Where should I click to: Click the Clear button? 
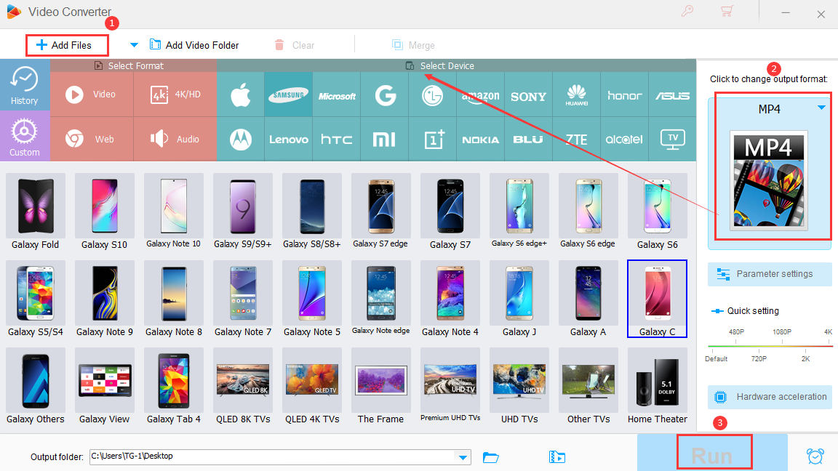pos(295,45)
